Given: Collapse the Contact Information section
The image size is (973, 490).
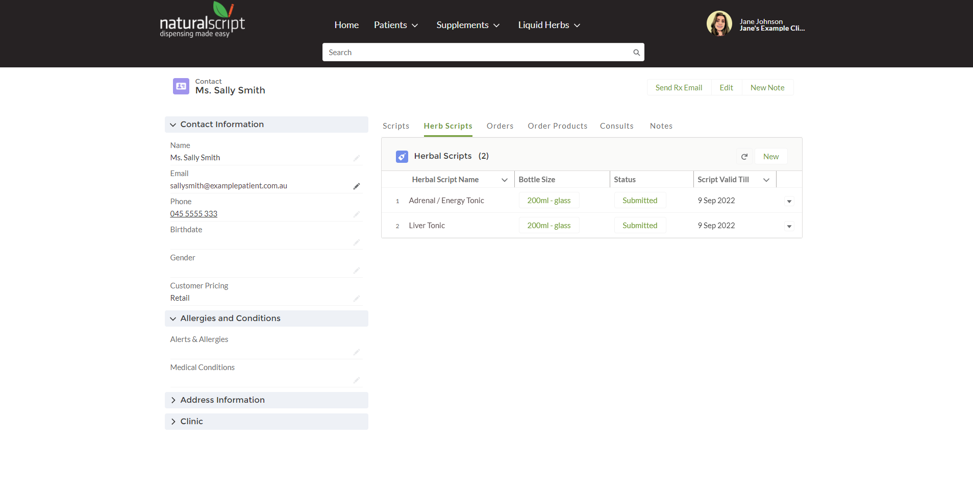Looking at the screenshot, I should coord(266,125).
